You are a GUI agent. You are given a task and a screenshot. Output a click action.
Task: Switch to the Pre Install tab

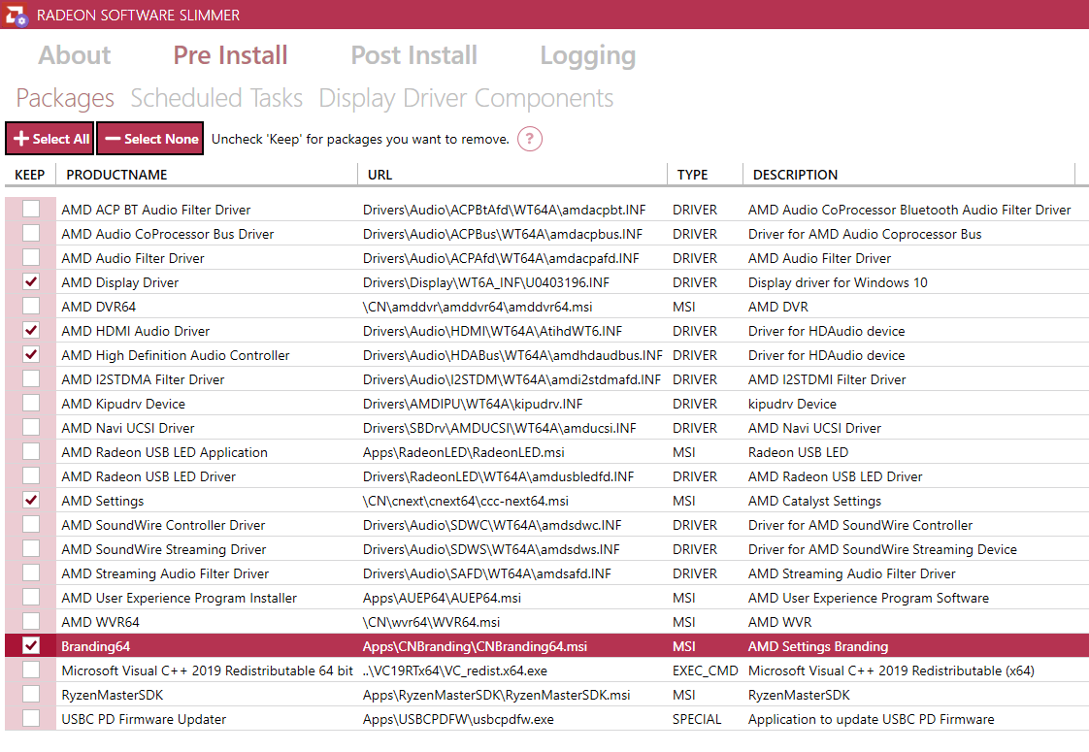click(230, 55)
